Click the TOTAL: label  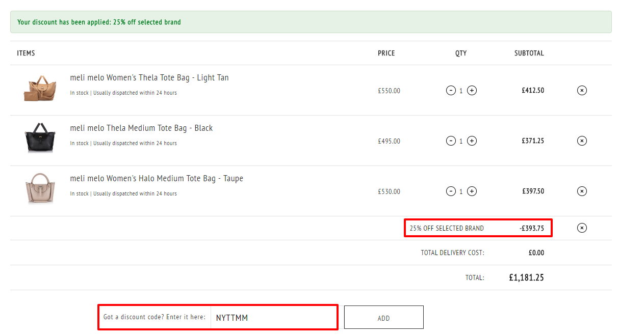click(x=475, y=278)
